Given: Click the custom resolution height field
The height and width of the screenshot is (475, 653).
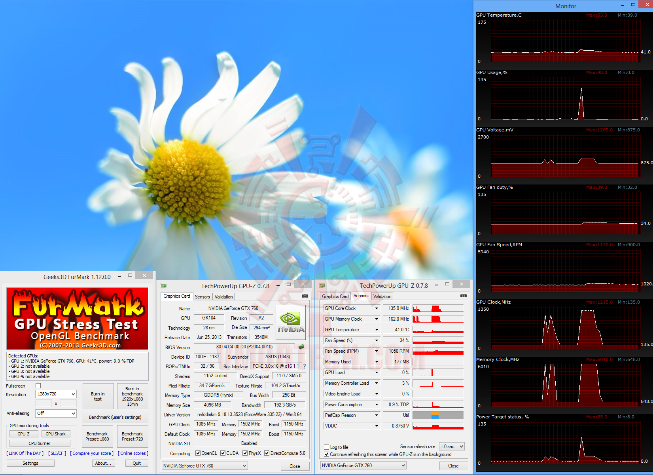Looking at the screenshot, I should click(68, 403).
